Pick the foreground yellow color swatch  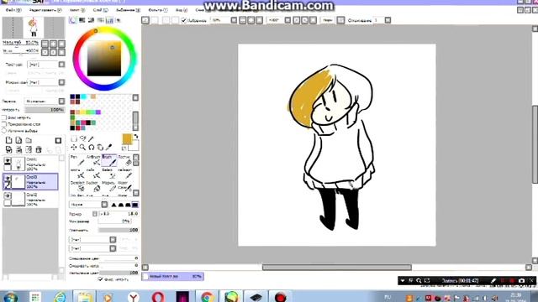[x=127, y=139]
